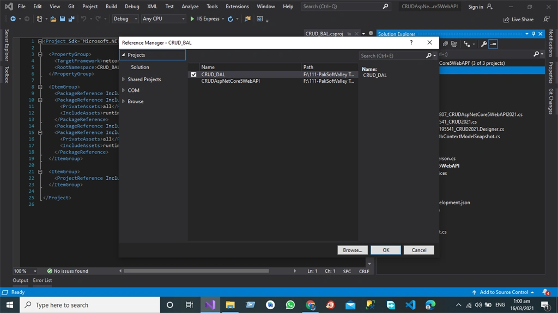
Task: Click the feedback icon near Live Share
Action: click(x=547, y=19)
